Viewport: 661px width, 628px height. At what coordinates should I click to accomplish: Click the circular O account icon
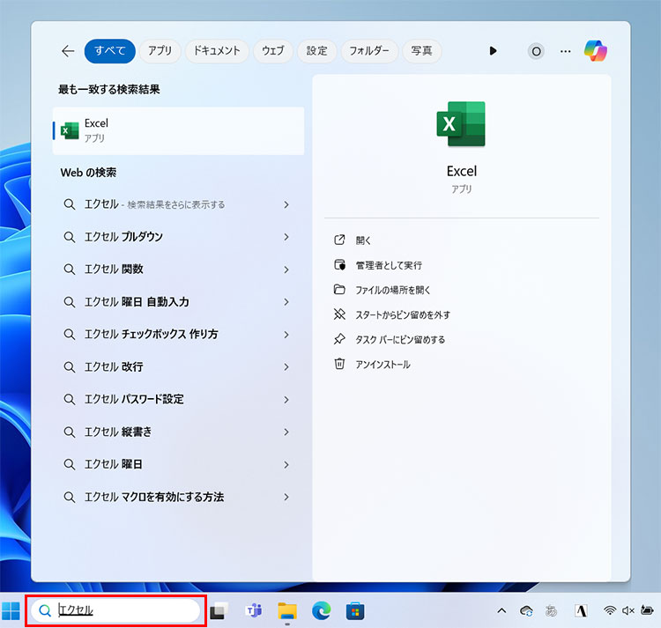tap(536, 51)
